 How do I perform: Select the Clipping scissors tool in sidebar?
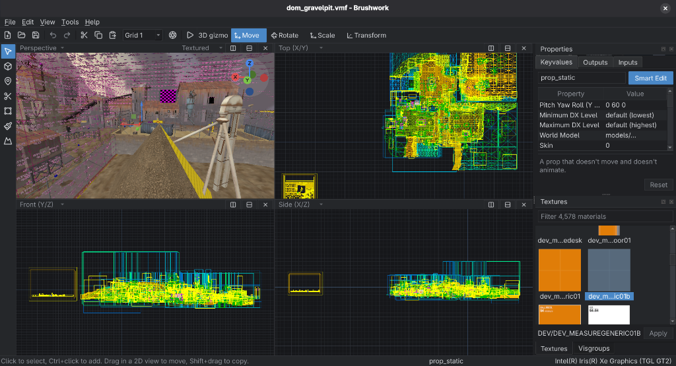click(8, 96)
